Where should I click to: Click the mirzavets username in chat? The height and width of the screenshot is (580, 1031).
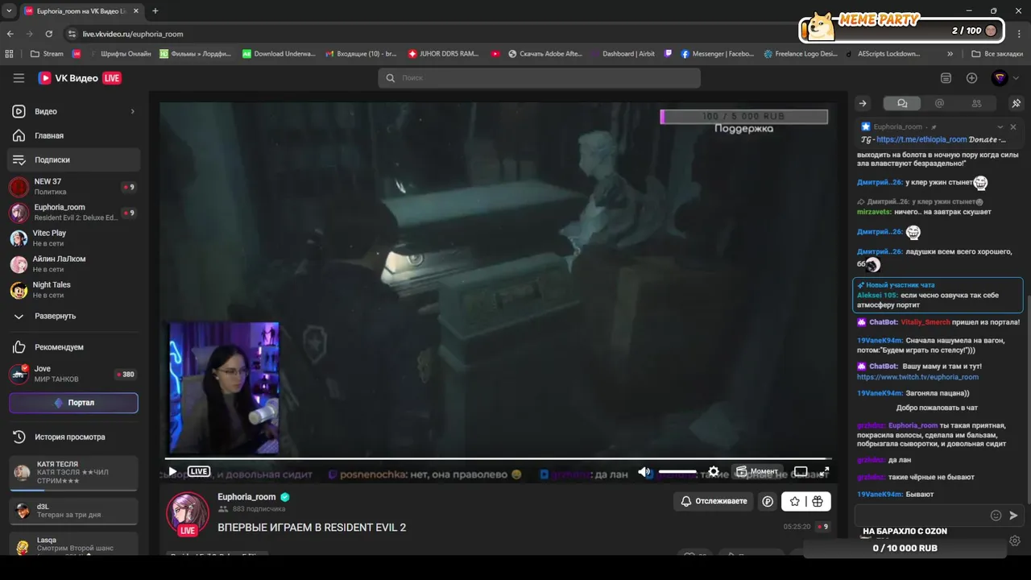click(874, 212)
